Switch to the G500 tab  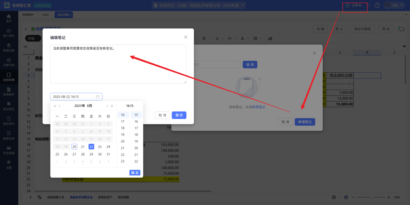[45, 15]
